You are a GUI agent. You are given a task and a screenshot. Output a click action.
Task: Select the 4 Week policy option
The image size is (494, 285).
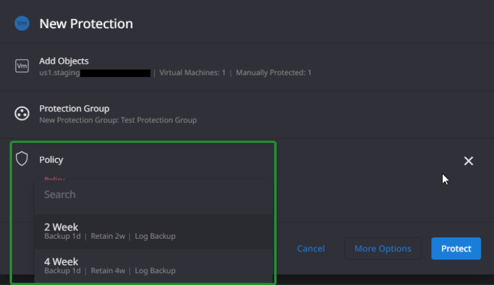click(154, 266)
